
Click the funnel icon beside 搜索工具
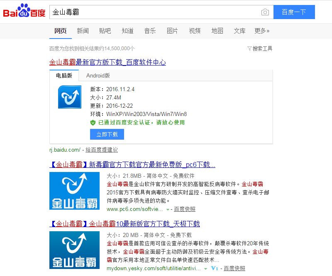pos(249,48)
